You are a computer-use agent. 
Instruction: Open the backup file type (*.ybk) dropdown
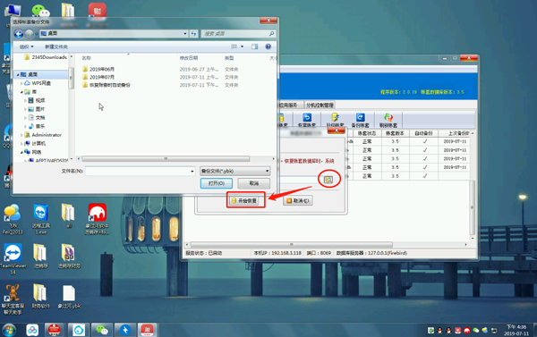coord(234,171)
